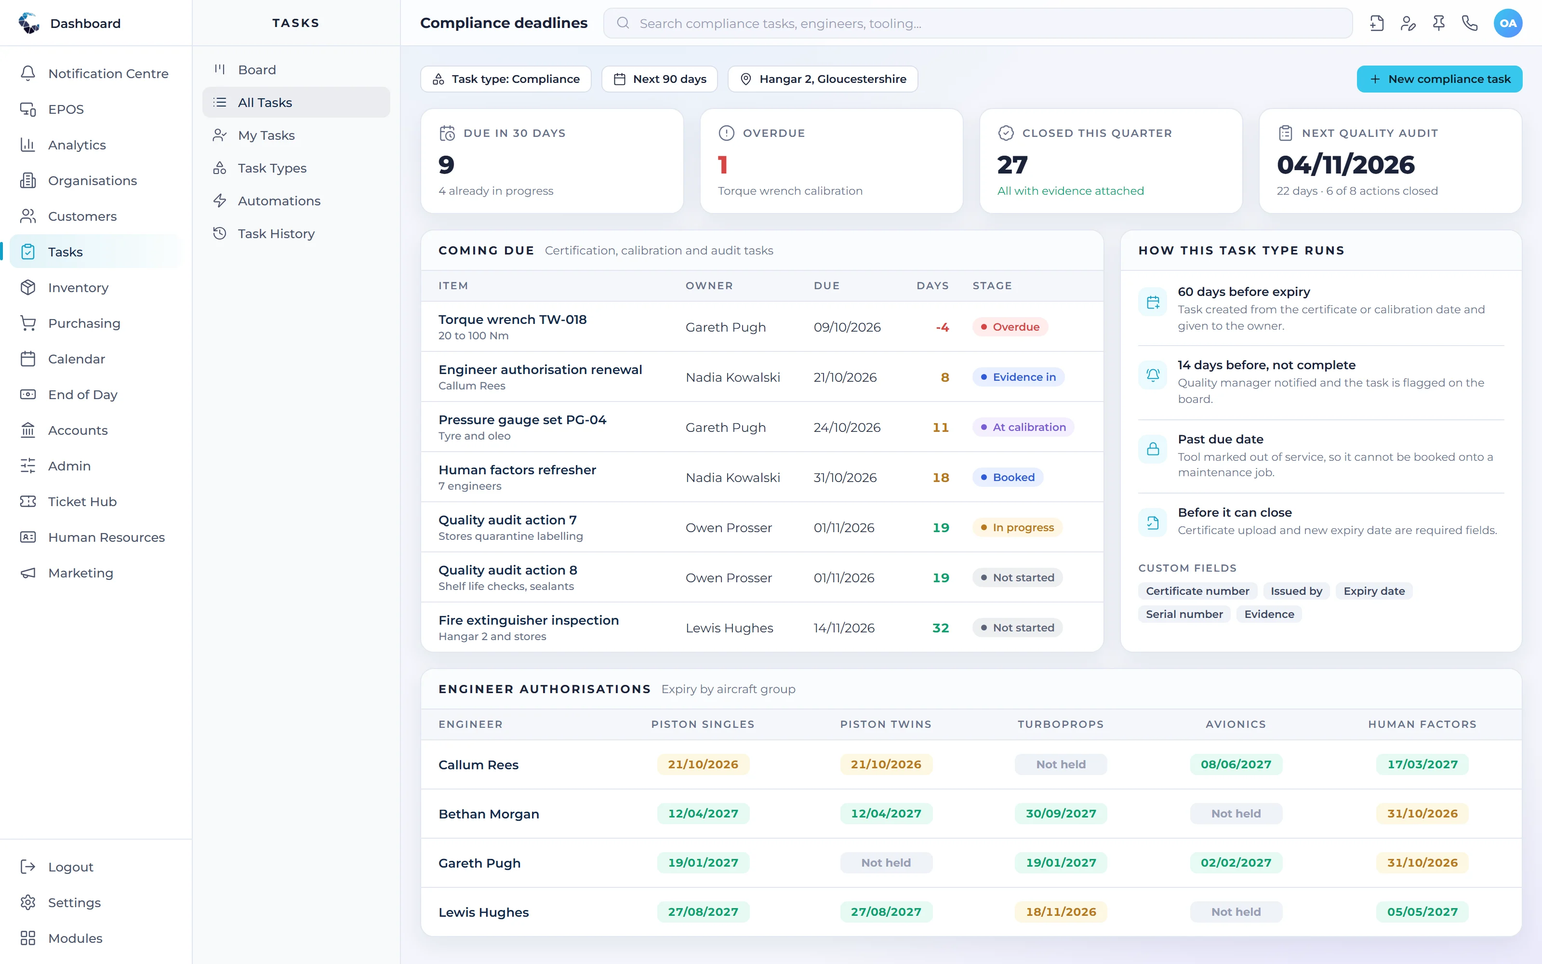Screen dimensions: 1542x964
Task: Click the Accounts bank icon
Action: [27, 430]
